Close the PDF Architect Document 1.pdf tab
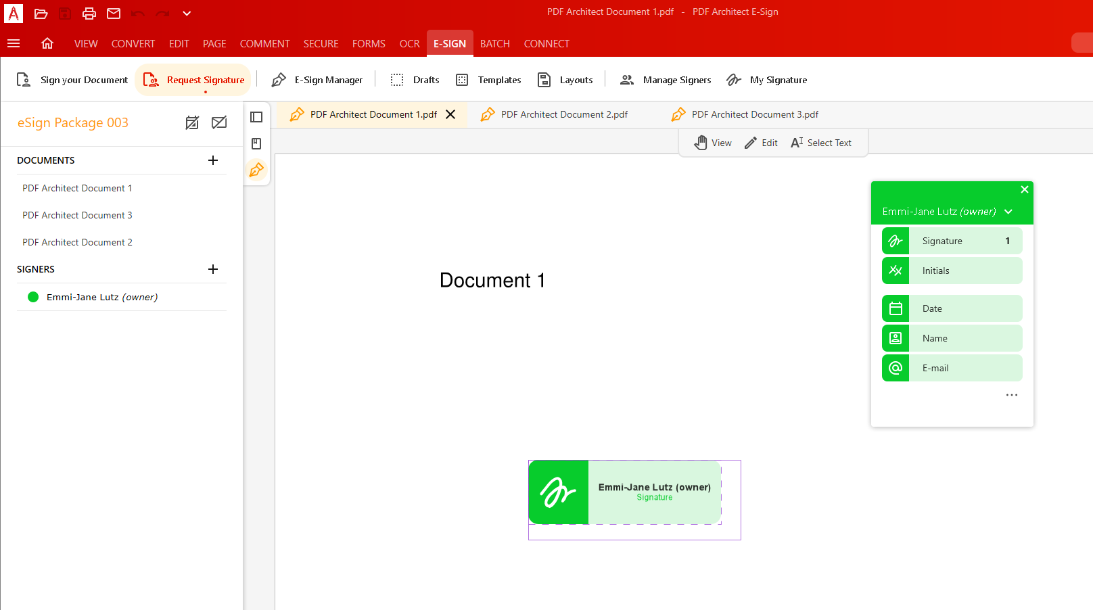Screen dimensions: 1093x610 point(450,114)
